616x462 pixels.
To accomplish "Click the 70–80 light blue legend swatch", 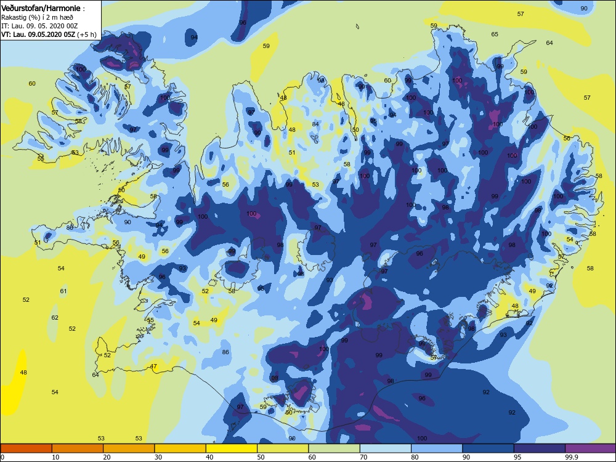I will point(386,448).
